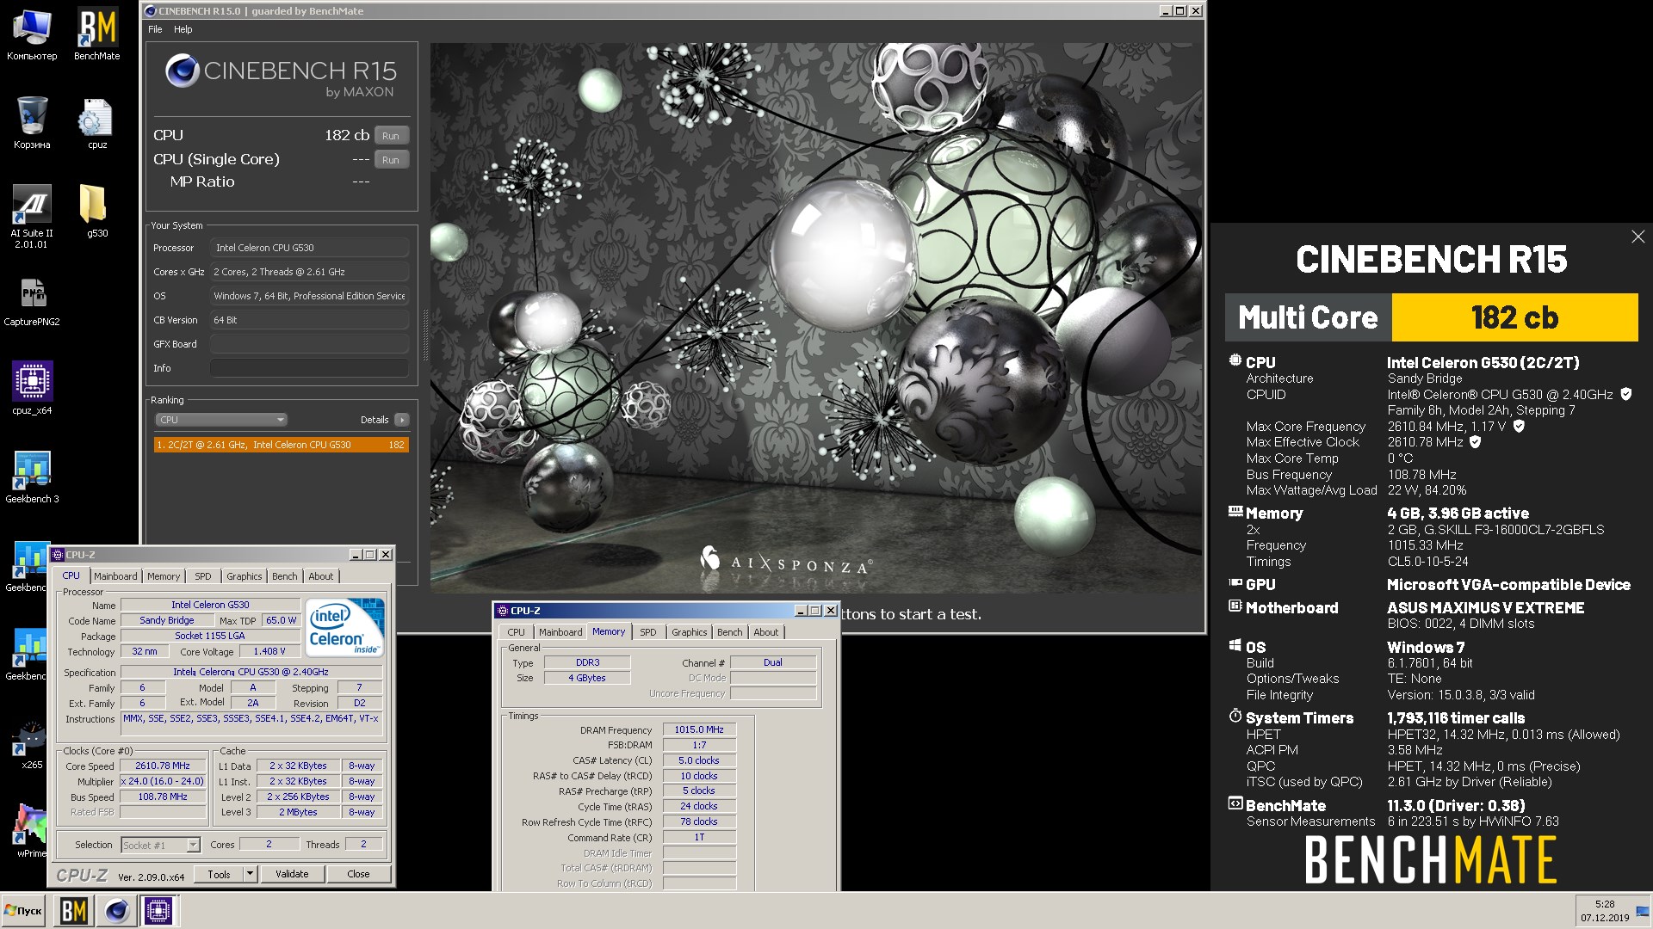
Task: Switch to SPD tab in right CPU-Z window
Action: pyautogui.click(x=648, y=632)
